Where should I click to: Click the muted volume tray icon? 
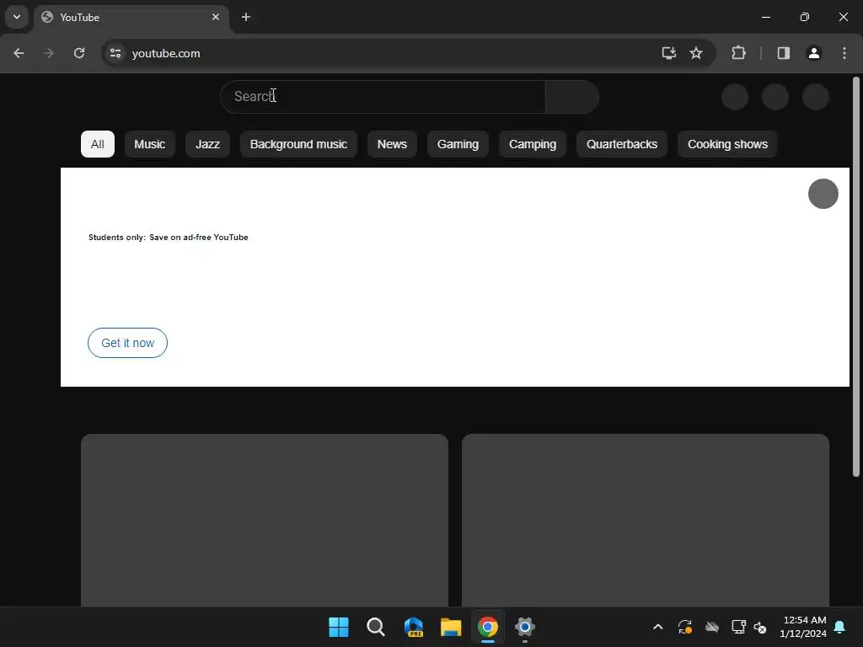click(760, 627)
